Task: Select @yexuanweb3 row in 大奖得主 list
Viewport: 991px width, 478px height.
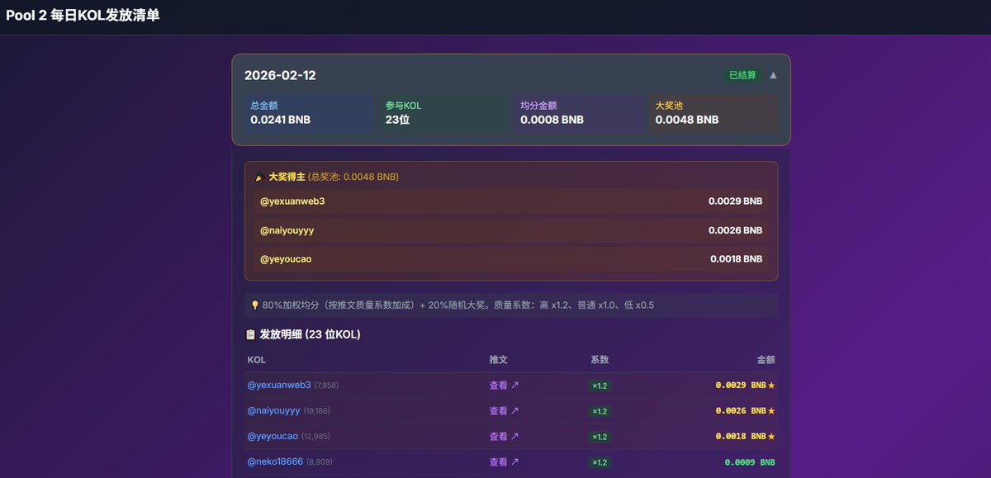Action: (x=511, y=201)
